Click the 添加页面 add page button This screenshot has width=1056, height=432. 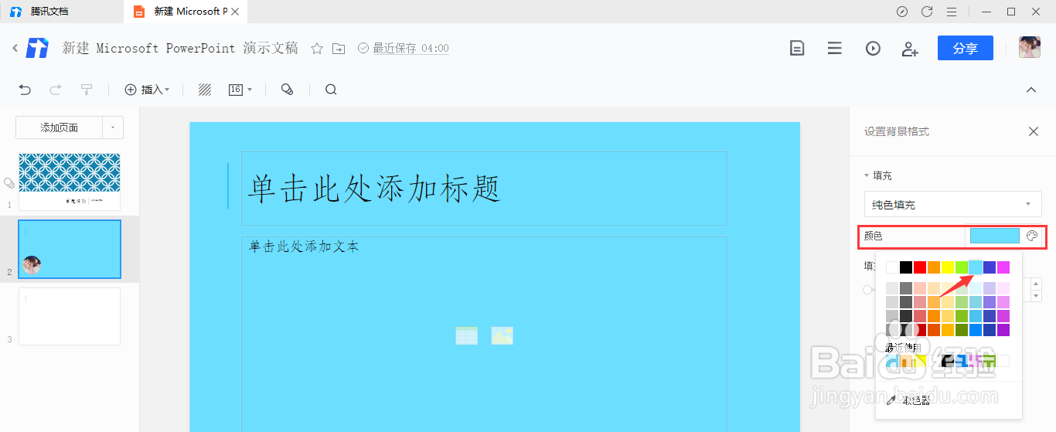click(60, 128)
